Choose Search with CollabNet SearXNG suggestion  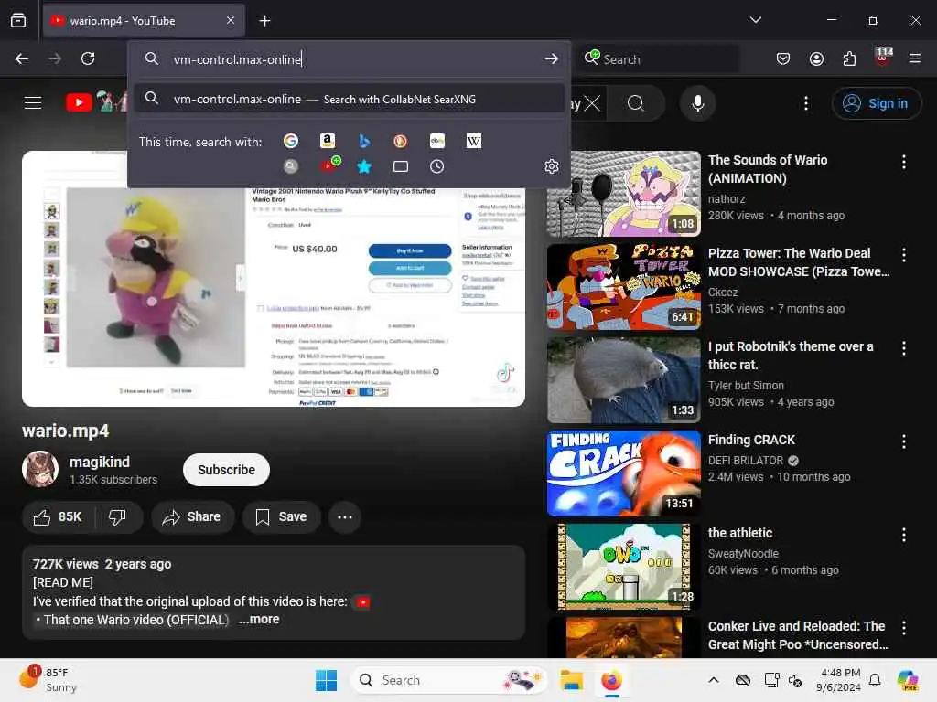350,99
